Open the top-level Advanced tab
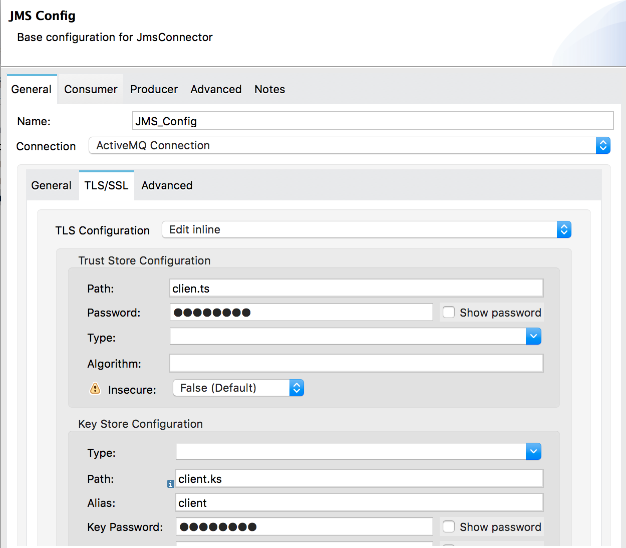Screen dimensions: 626x548 click(x=216, y=90)
